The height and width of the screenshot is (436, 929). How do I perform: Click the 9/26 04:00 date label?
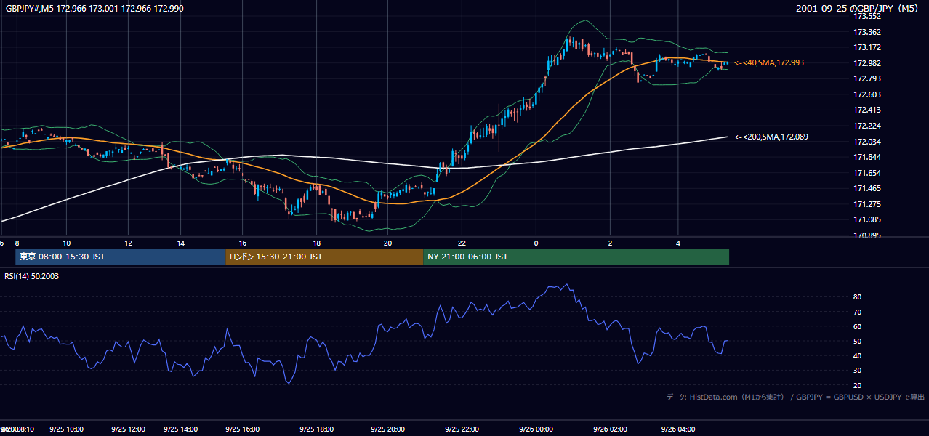[x=677, y=429]
